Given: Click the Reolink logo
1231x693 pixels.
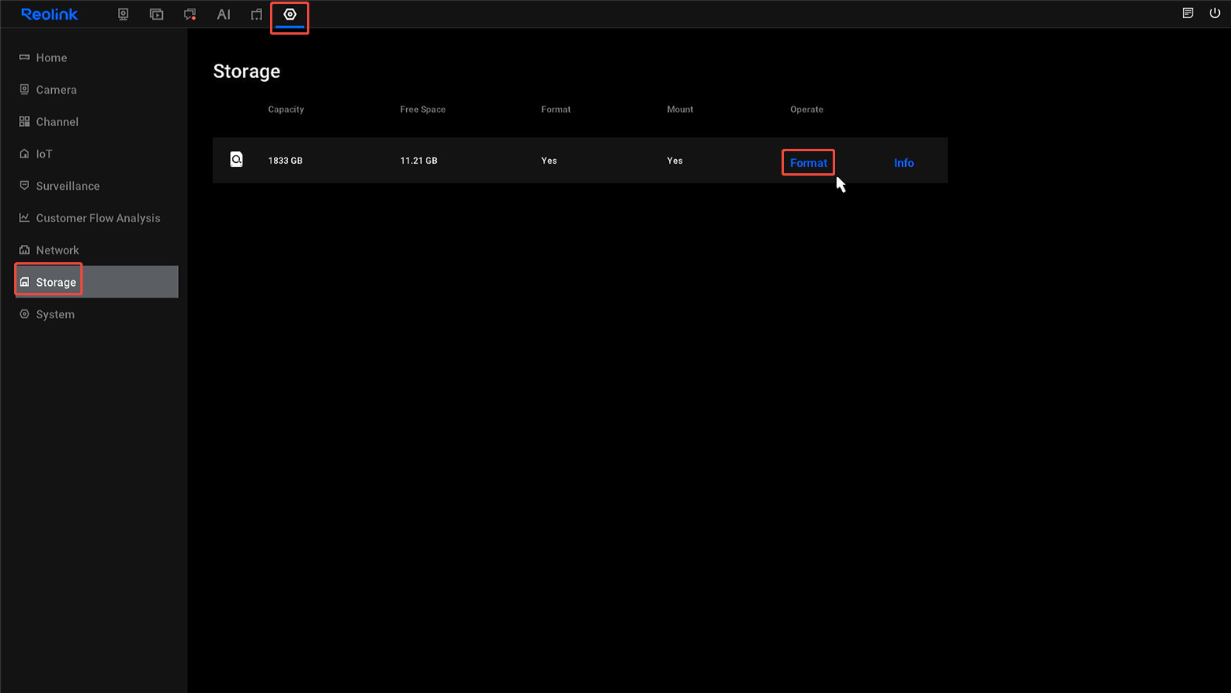Looking at the screenshot, I should click(x=50, y=14).
